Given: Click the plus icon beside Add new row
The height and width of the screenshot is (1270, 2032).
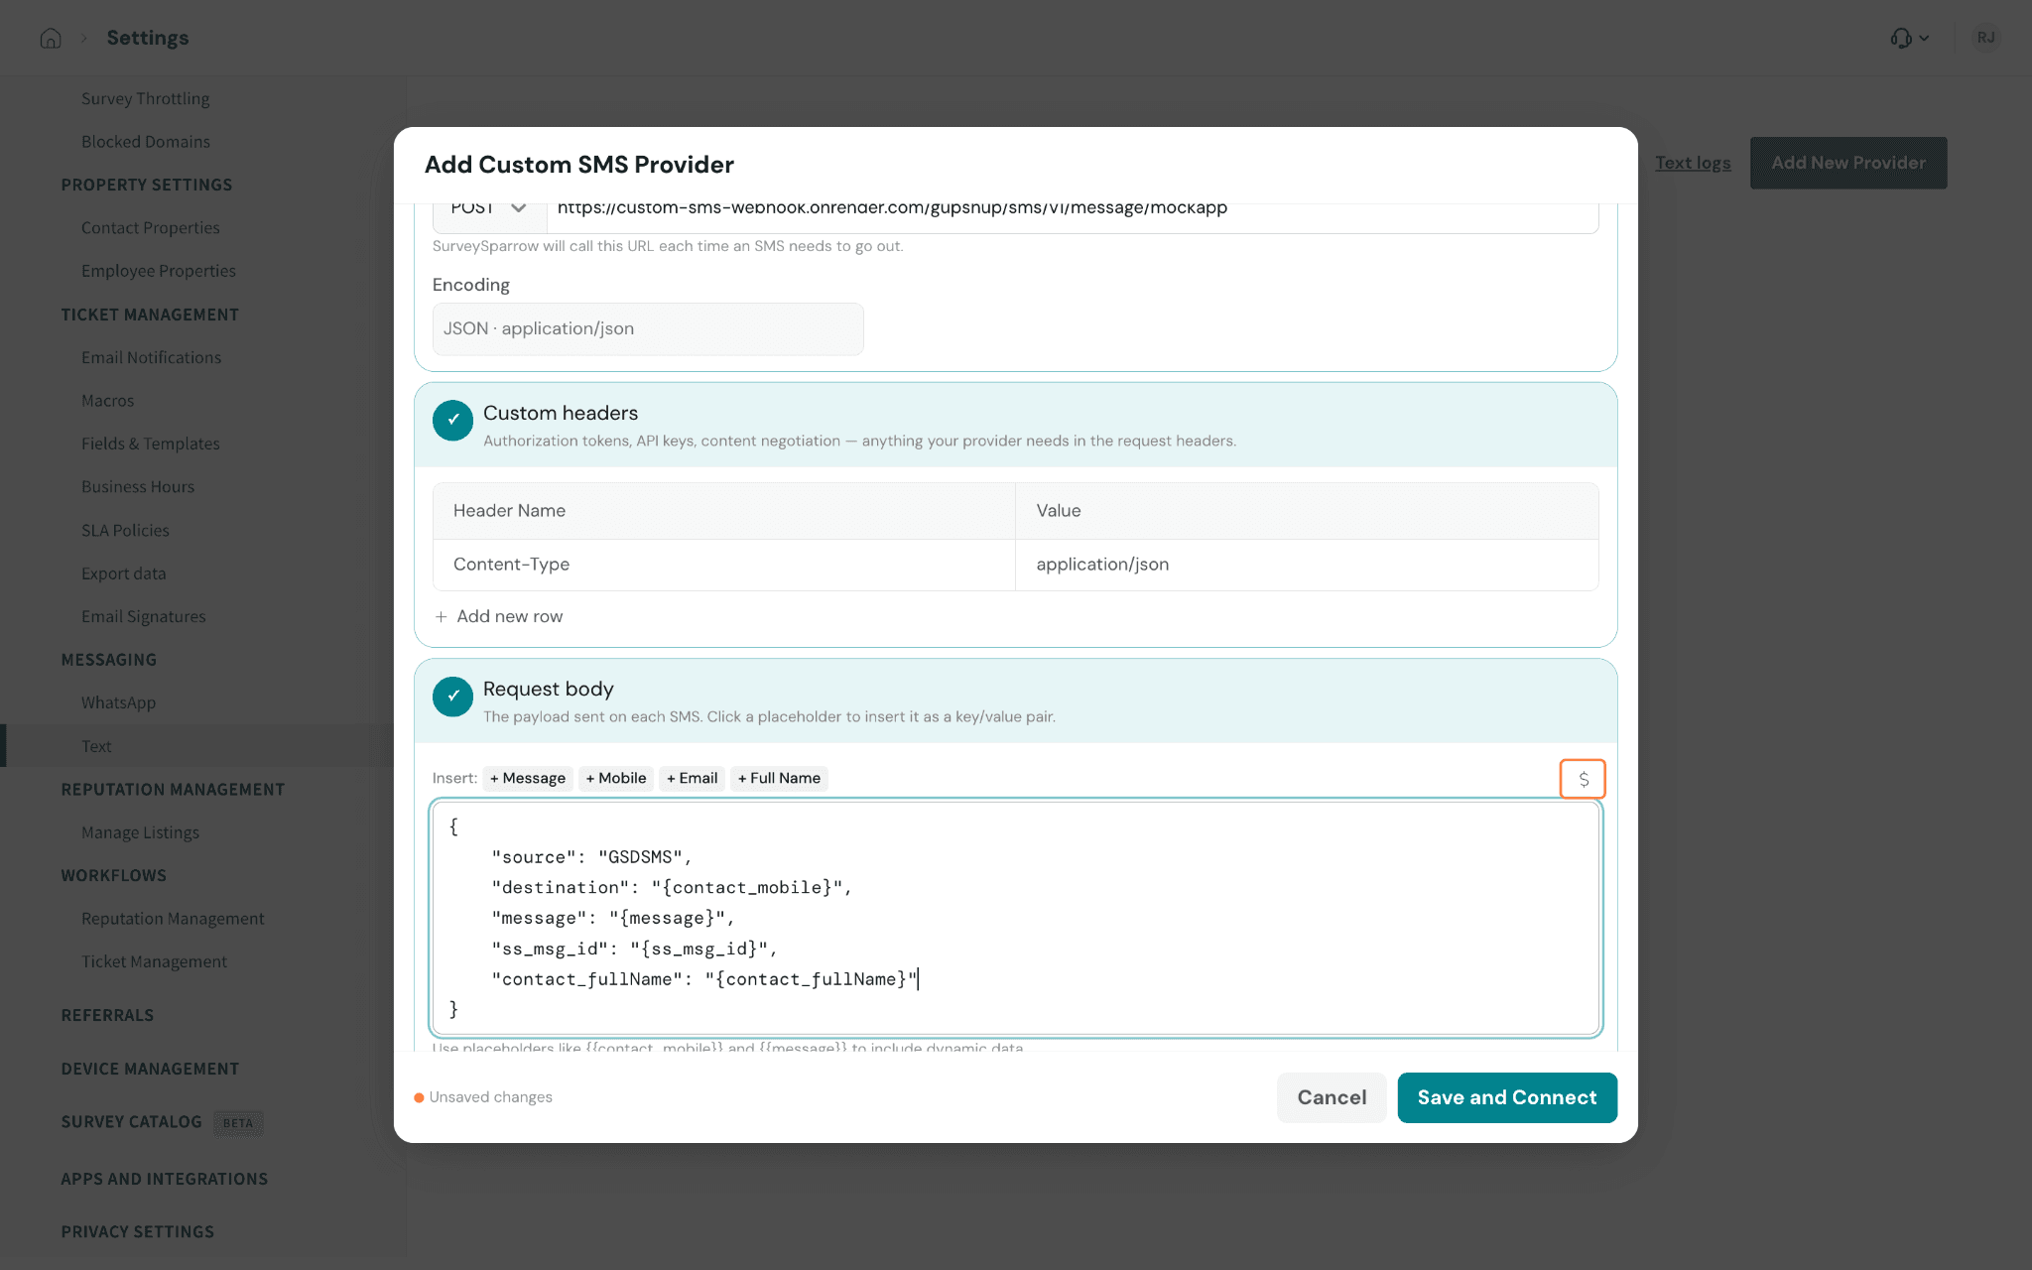Looking at the screenshot, I should [442, 616].
